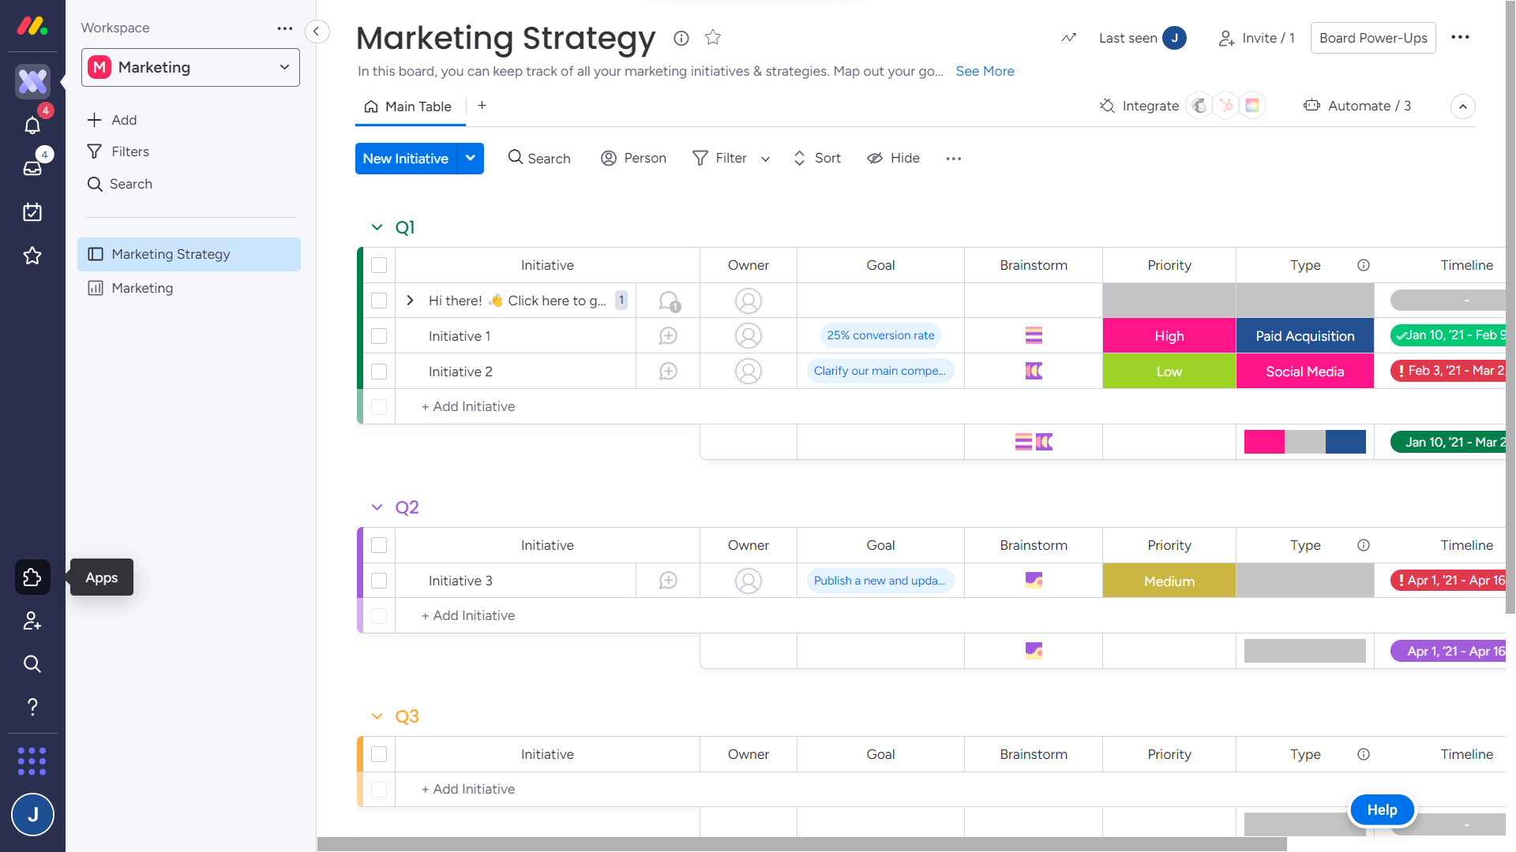Open New Initiative dropdown arrow

tap(471, 159)
